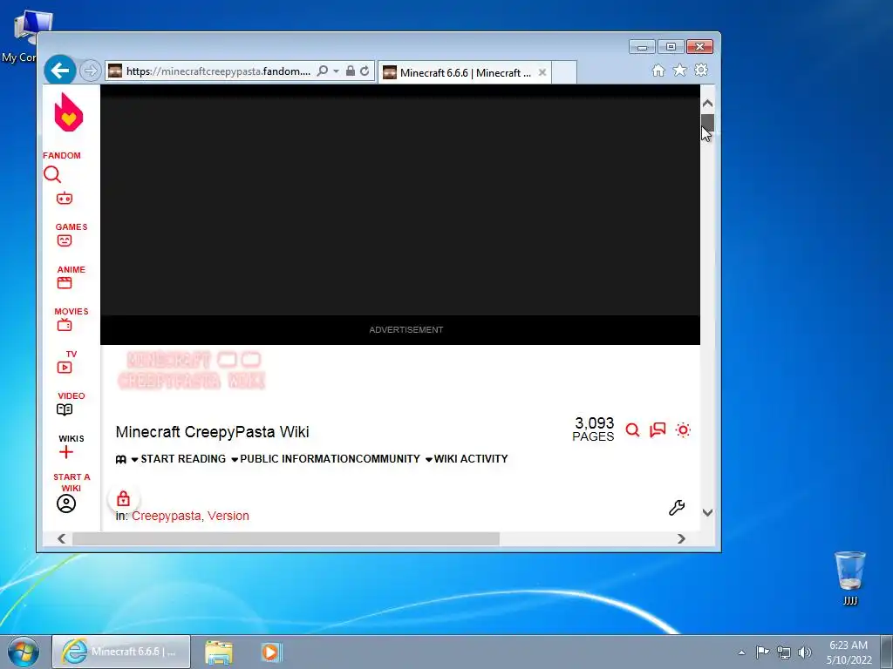Open Fandom sidebar search magnifier
893x669 pixels.
[52, 174]
